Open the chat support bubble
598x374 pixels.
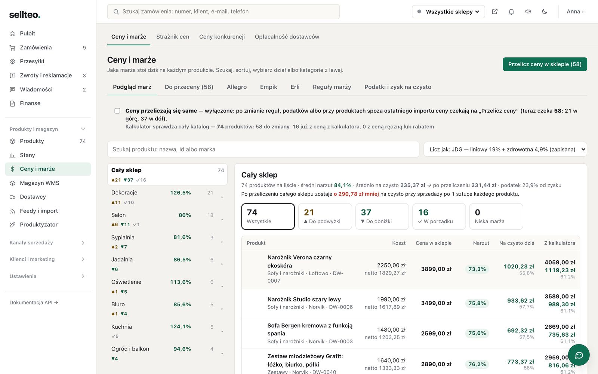click(x=579, y=355)
